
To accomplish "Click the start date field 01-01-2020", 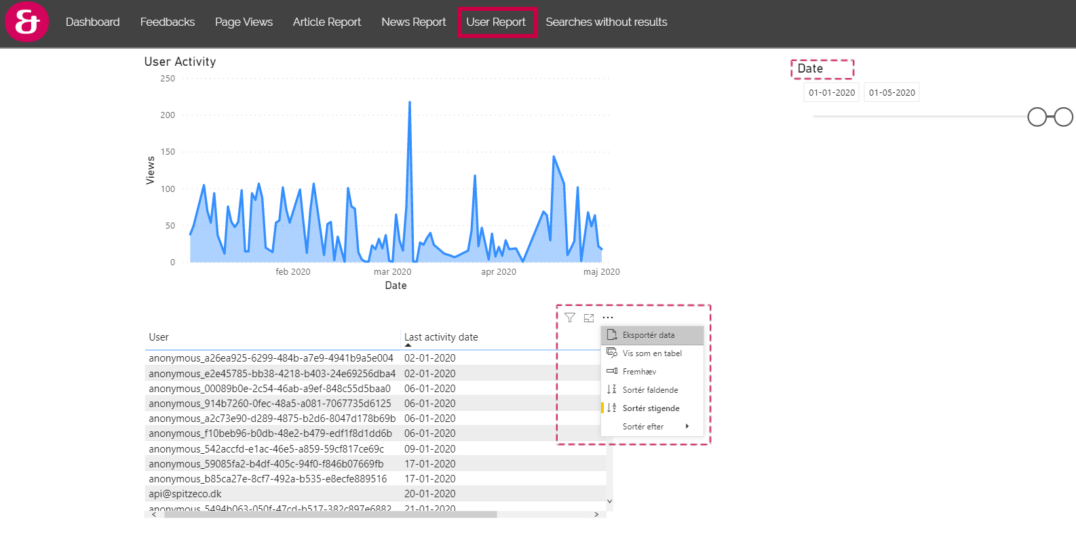I will click(x=832, y=93).
